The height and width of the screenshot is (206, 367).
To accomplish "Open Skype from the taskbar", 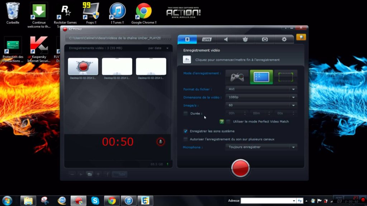I will (95, 201).
